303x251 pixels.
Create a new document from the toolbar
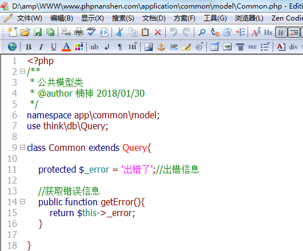pyautogui.click(x=13, y=32)
